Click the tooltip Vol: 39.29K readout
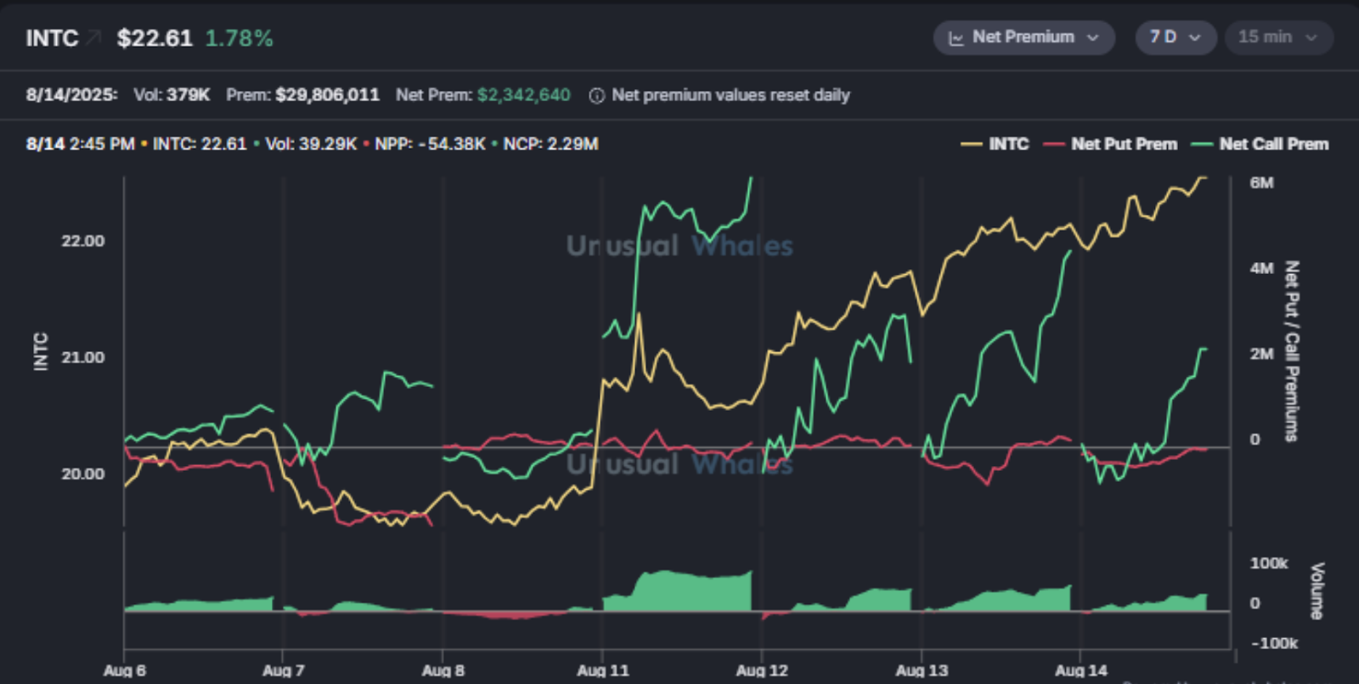The height and width of the screenshot is (684, 1359). tap(311, 144)
